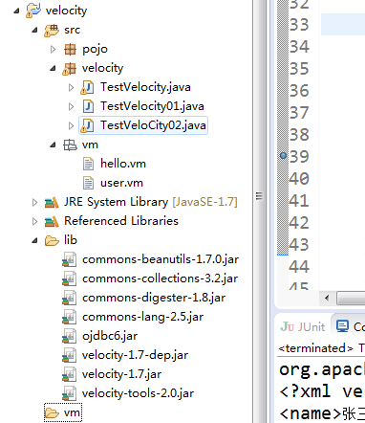Click the lib folder icon
The height and width of the screenshot is (423, 365).
52,240
